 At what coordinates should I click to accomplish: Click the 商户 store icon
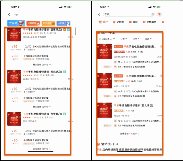tap(100, 22)
